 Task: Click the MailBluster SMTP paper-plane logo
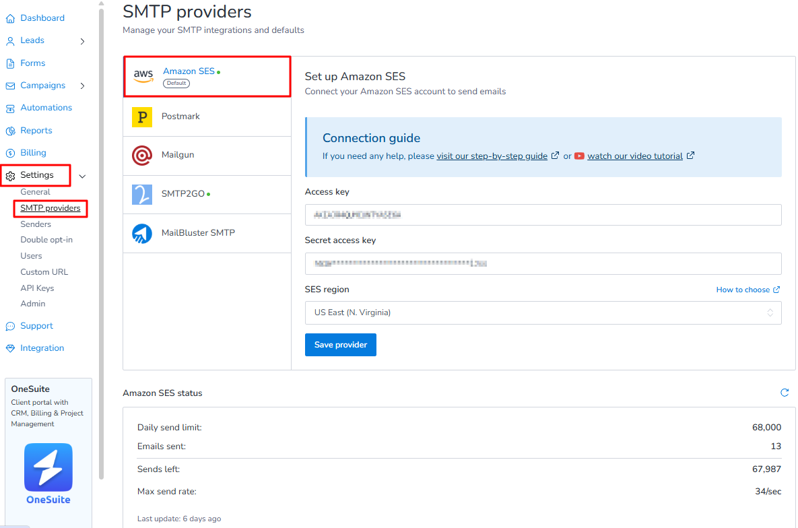pyautogui.click(x=142, y=234)
